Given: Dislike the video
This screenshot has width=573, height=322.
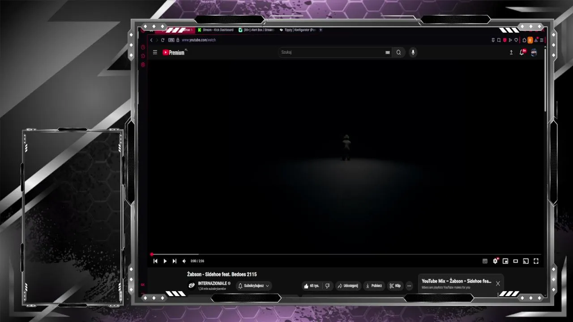Looking at the screenshot, I should point(327,286).
